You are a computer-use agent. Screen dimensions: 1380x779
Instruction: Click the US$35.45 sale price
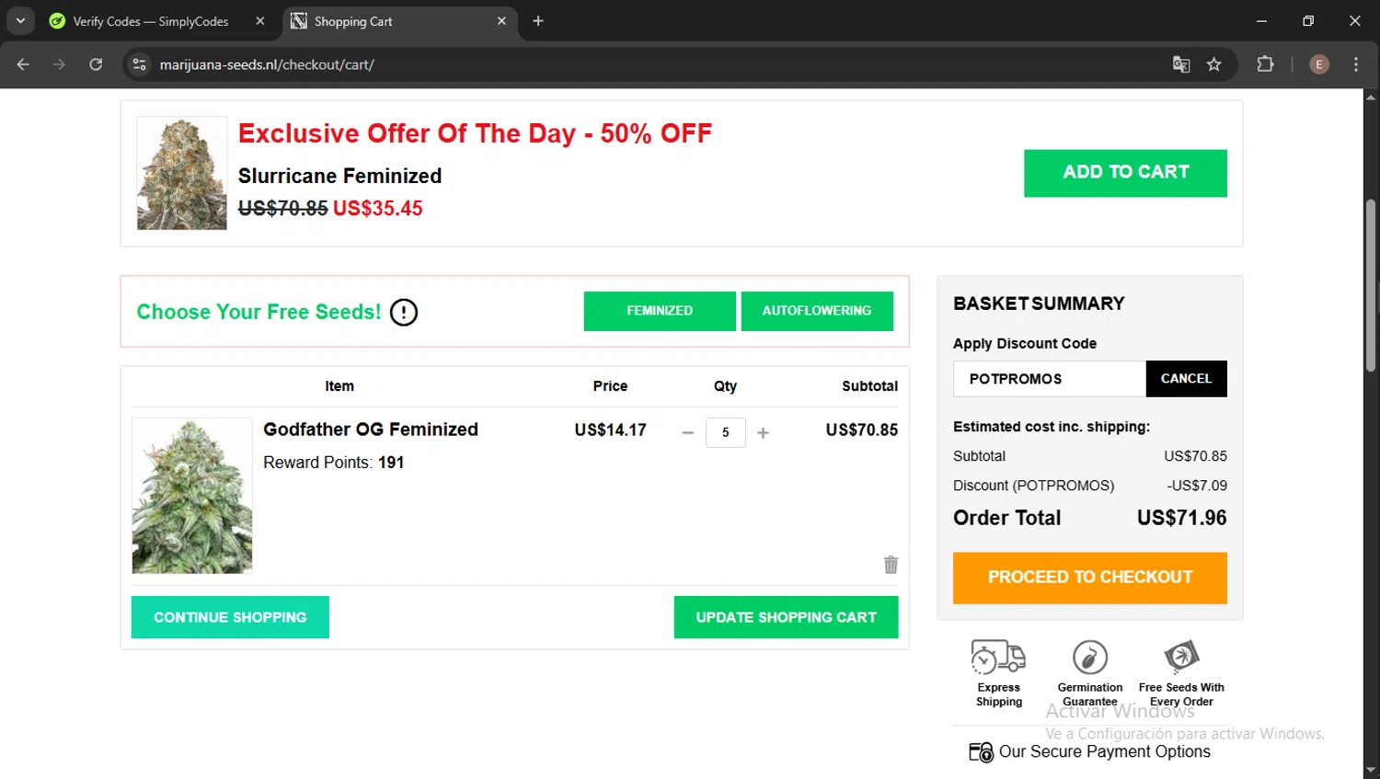pyautogui.click(x=378, y=209)
